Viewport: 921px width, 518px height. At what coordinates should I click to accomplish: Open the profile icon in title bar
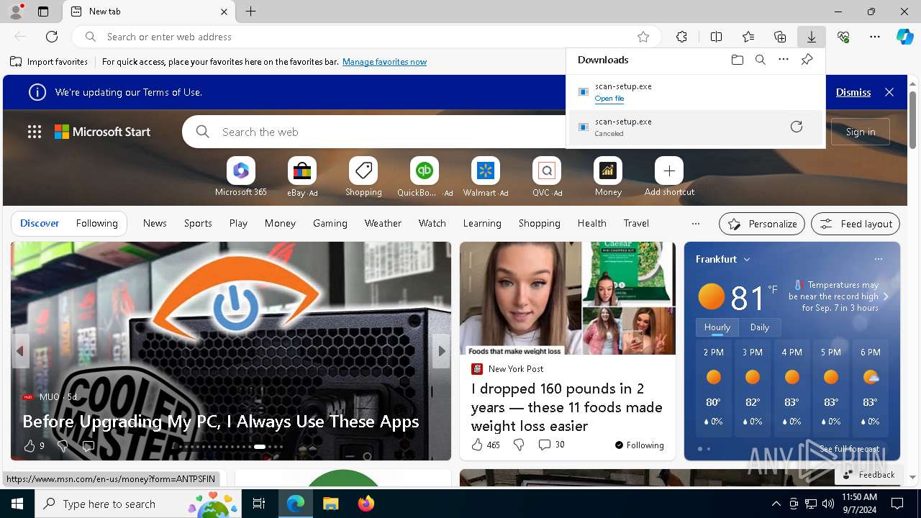coord(15,11)
